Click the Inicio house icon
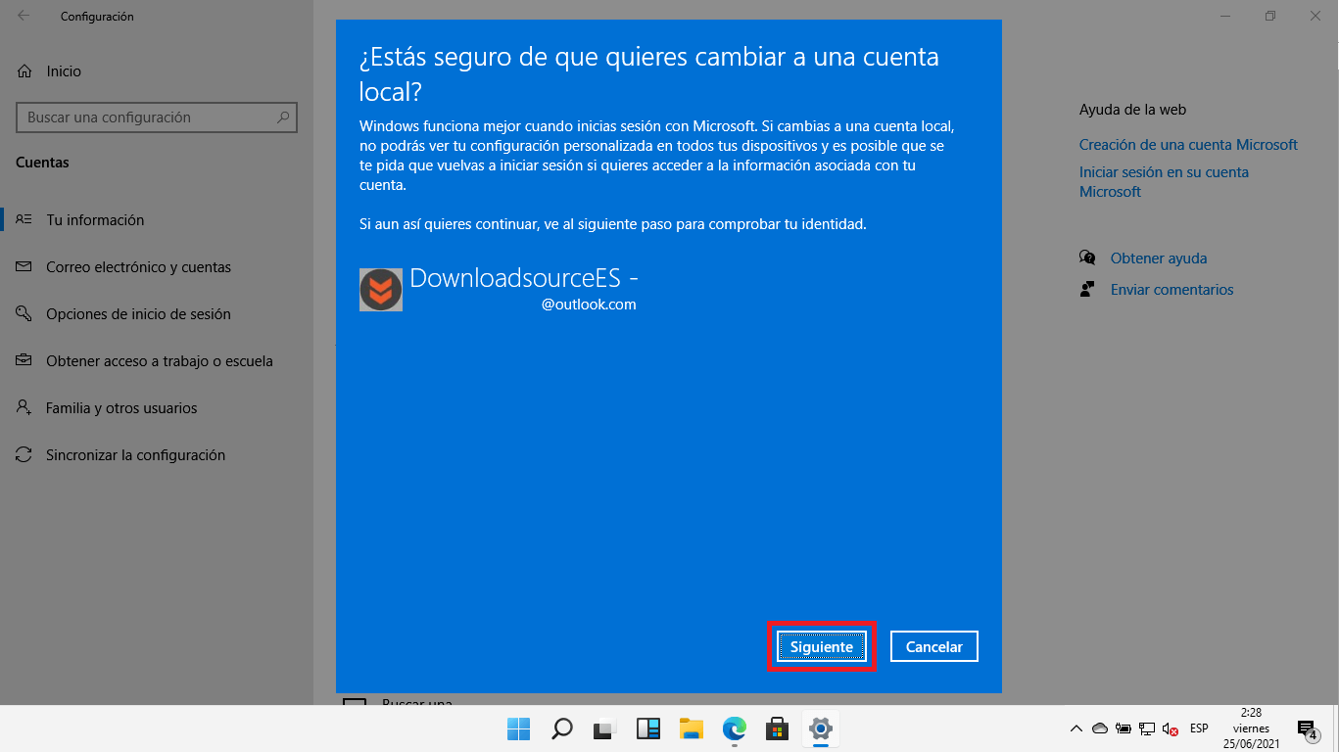1339x752 pixels. (x=24, y=71)
